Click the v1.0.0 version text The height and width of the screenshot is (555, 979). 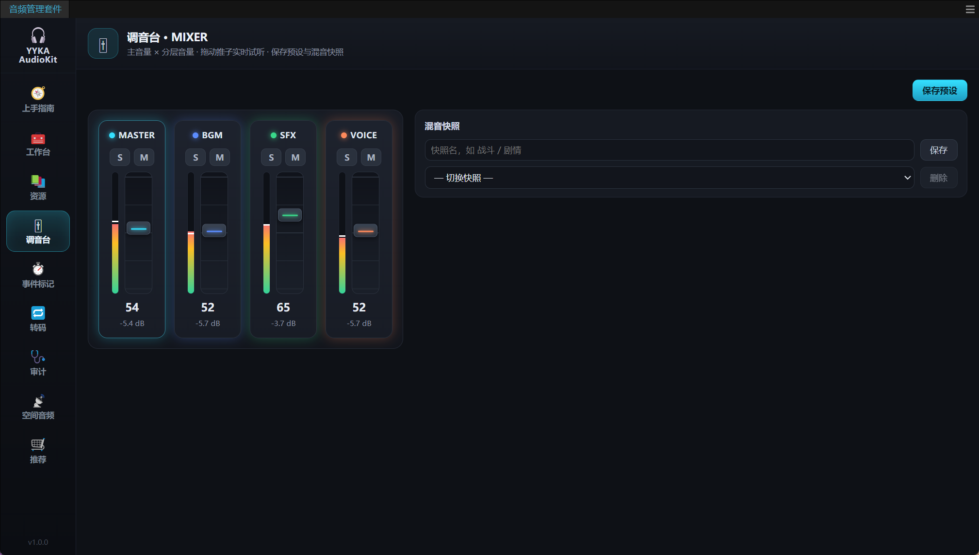pyautogui.click(x=38, y=542)
